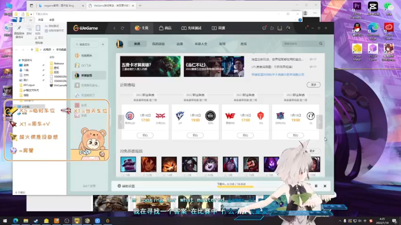Open File Explorer from the taskbar
The height and width of the screenshot is (225, 401).
pos(26,220)
